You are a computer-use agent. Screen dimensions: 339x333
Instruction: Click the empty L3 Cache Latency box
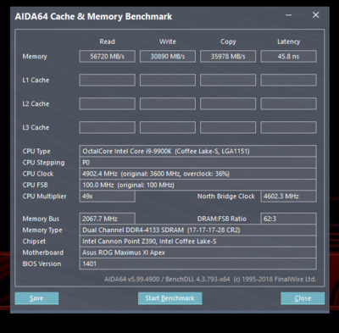[288, 128]
